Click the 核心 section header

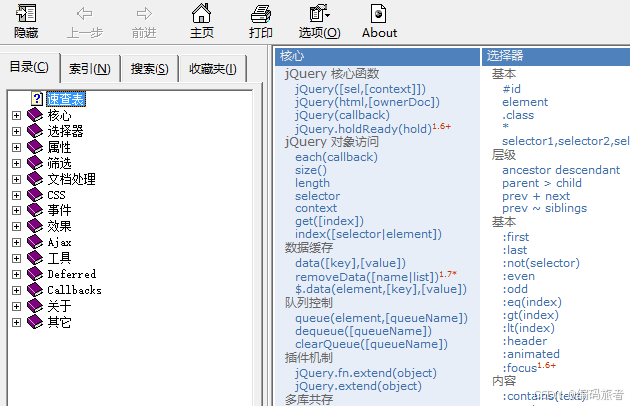tap(378, 56)
